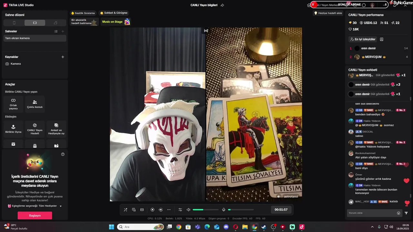Viewport: 413px width, 232px height.
Task: Open the En iyi izleyiciler tab
Action: [363, 39]
